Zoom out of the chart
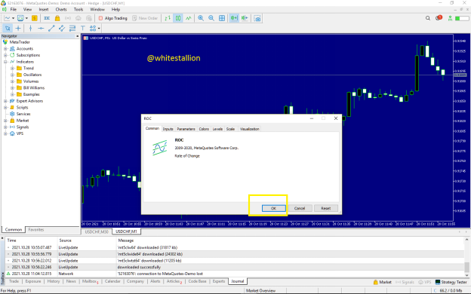The height and width of the screenshot is (294, 471). pyautogui.click(x=211, y=18)
